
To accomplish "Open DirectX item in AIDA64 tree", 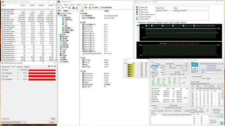I will (63, 49).
